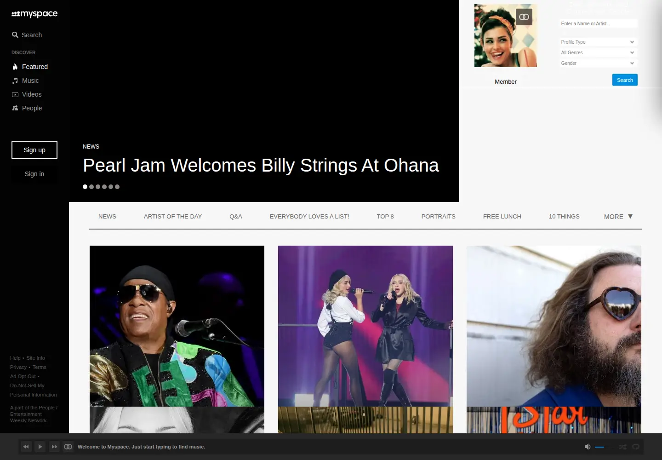Click the Sign up button
The height and width of the screenshot is (460, 662).
coord(34,150)
